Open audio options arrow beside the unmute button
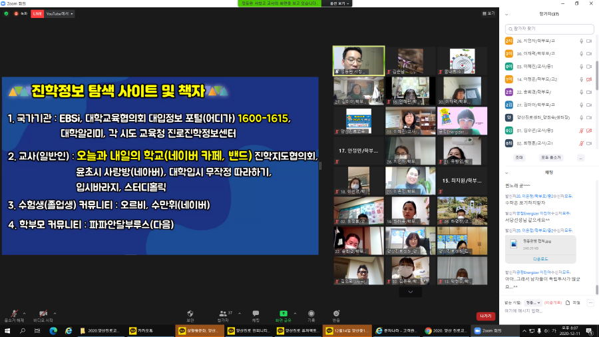This screenshot has width=599, height=337. (x=25, y=314)
